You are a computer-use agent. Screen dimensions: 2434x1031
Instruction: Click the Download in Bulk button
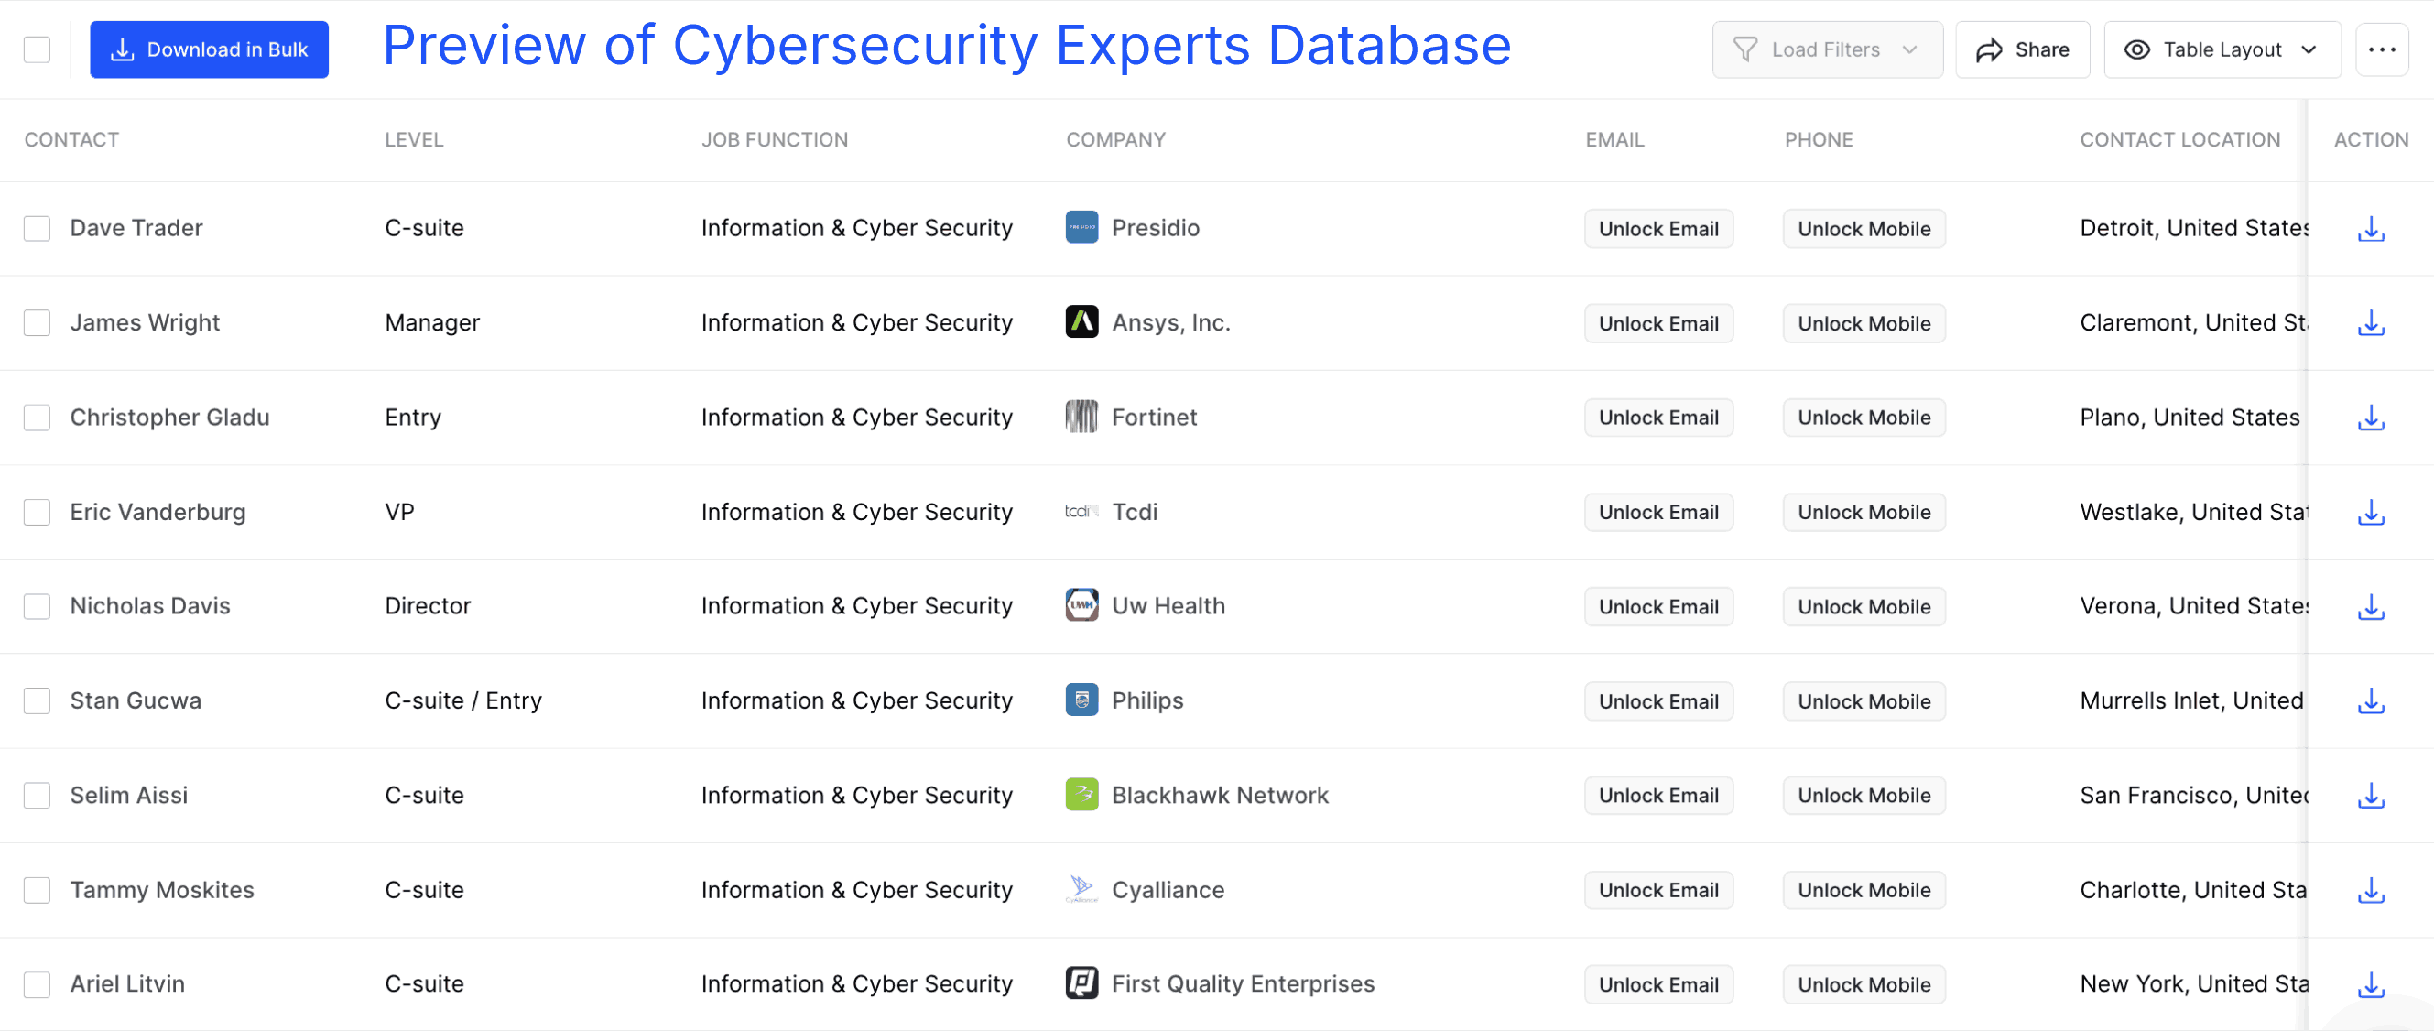coord(209,49)
